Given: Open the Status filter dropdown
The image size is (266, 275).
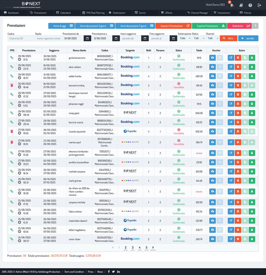Looking at the screenshot, I should point(198,38).
